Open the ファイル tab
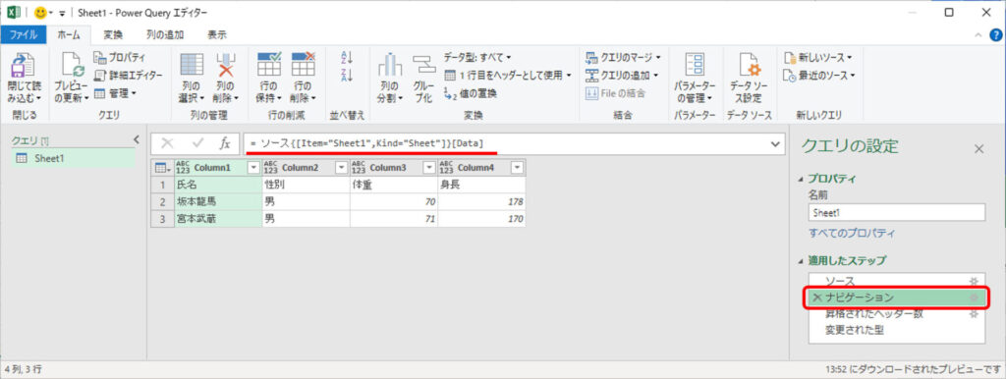Screen dimensions: 1006x379 click(24, 34)
